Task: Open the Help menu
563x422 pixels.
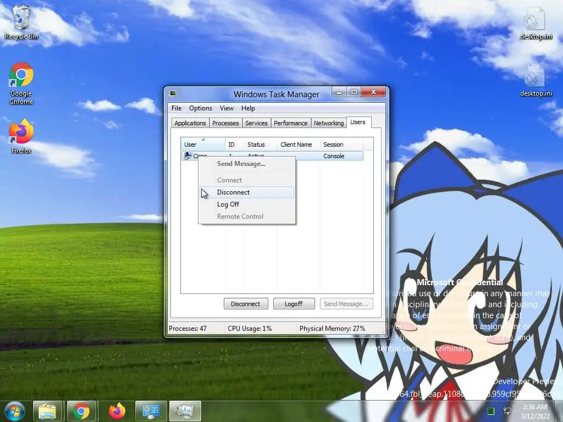Action: coord(248,108)
